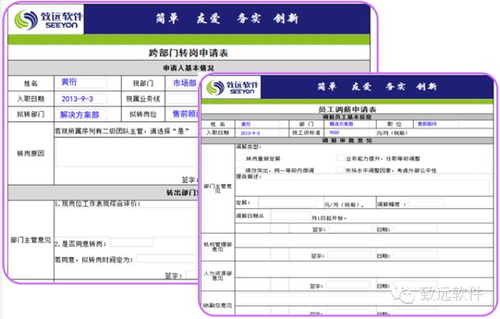Click the 申请人基本情况 section header
The image size is (500, 319).
189,68
